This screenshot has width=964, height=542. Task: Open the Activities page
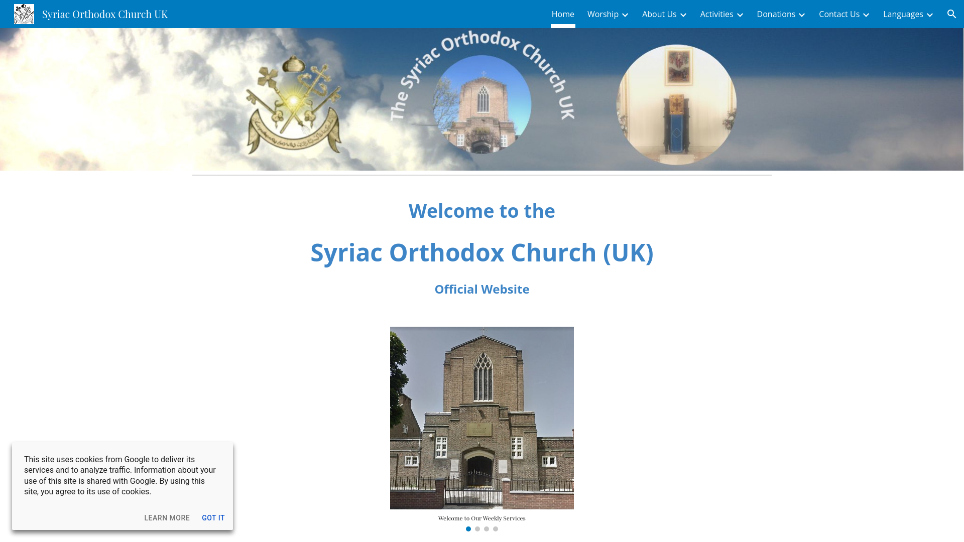tap(716, 14)
